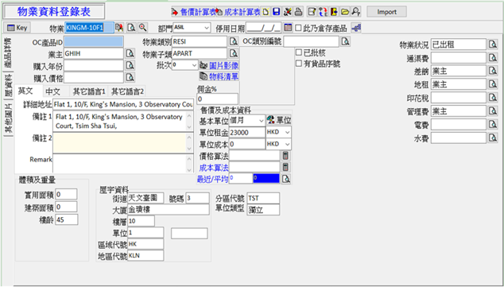Click the red-blue refresh arrows icon
This screenshot has height=287, width=504.
click(323, 12)
